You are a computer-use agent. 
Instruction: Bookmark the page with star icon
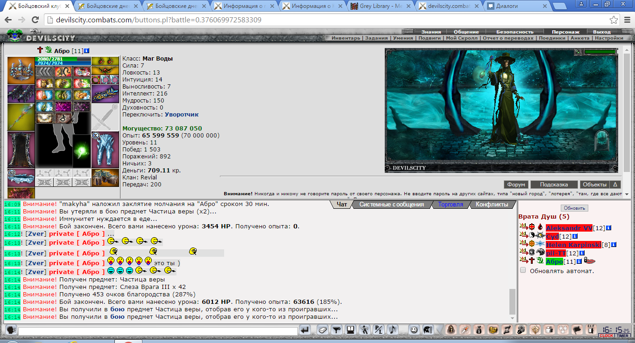(x=614, y=20)
